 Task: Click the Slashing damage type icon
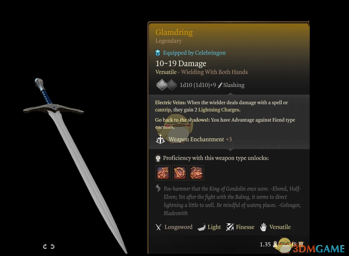point(220,85)
